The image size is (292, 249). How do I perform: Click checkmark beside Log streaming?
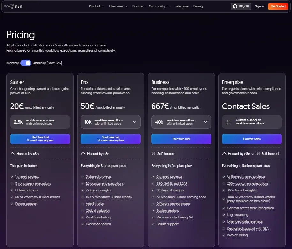pyautogui.click(x=224, y=215)
